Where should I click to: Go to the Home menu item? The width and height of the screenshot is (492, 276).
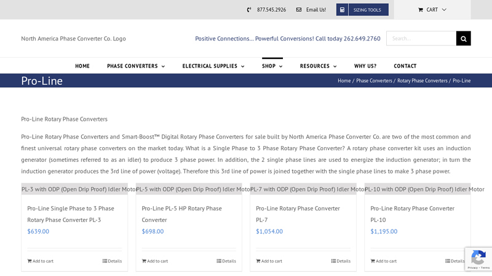coord(82,66)
